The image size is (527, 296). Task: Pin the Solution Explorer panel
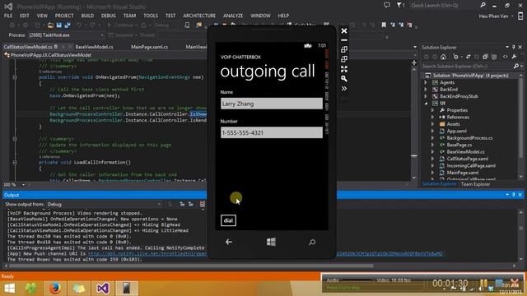(x=514, y=48)
